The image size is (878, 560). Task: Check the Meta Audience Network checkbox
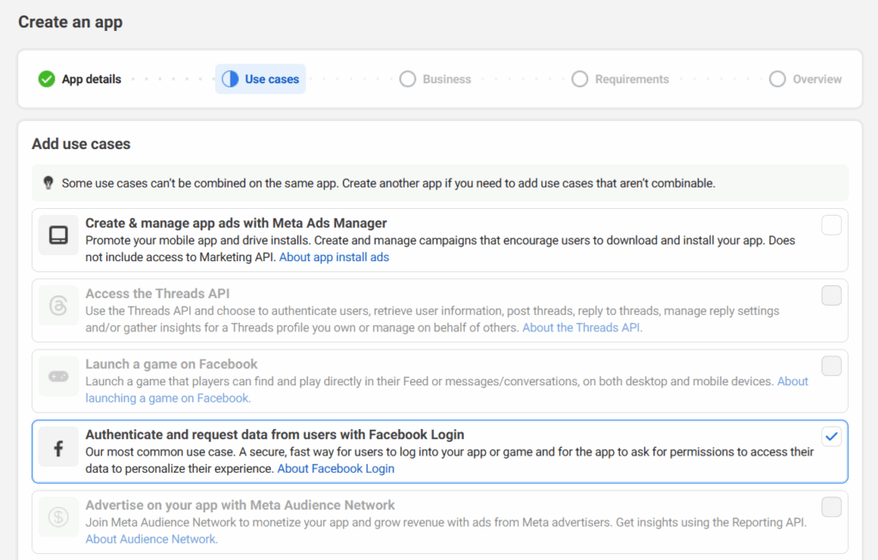[832, 507]
